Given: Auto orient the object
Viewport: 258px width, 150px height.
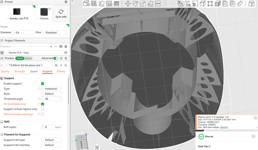Looking at the screenshot, I should [x=101, y=3].
